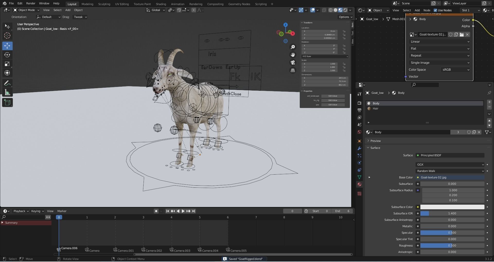Screen dimensions: 494x262
Task: Toggle fake user shield for Body material
Action: [x=469, y=132]
